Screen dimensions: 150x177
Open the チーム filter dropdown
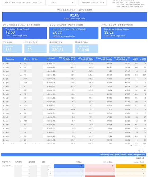coord(62,2)
